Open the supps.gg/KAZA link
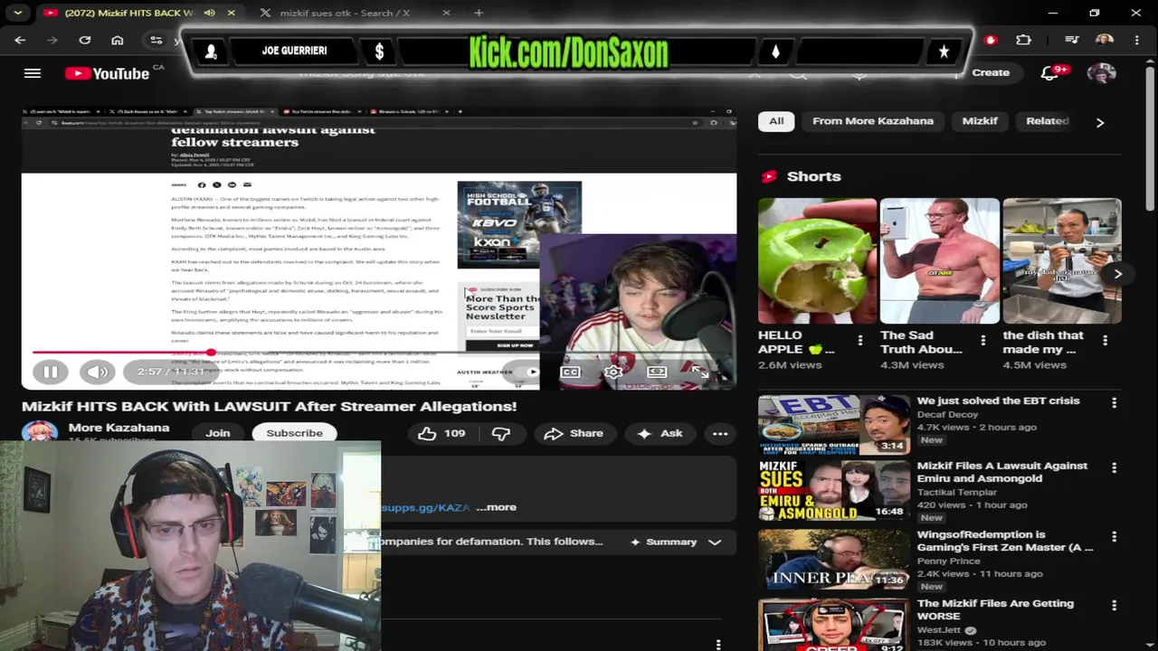The image size is (1158, 651). pyautogui.click(x=425, y=508)
